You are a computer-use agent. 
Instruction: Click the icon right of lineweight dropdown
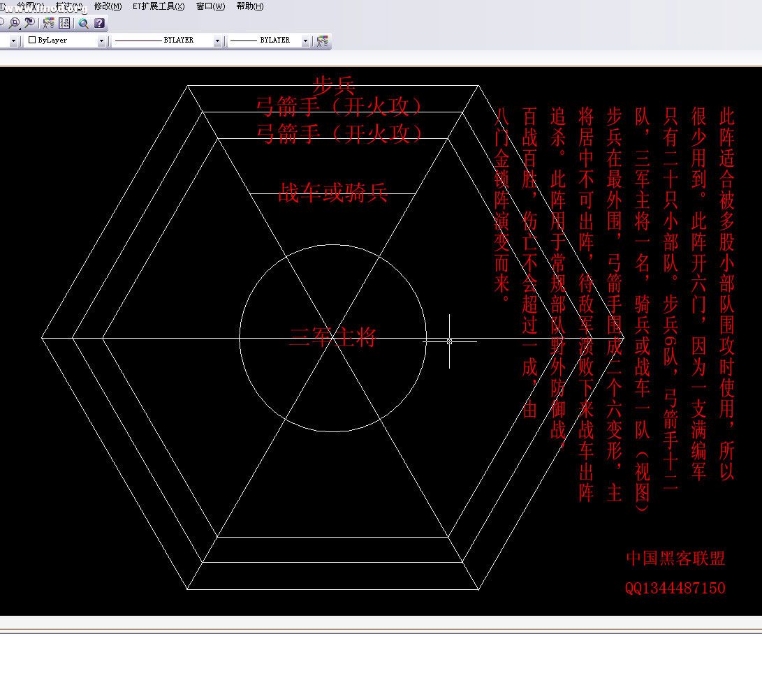(x=322, y=40)
